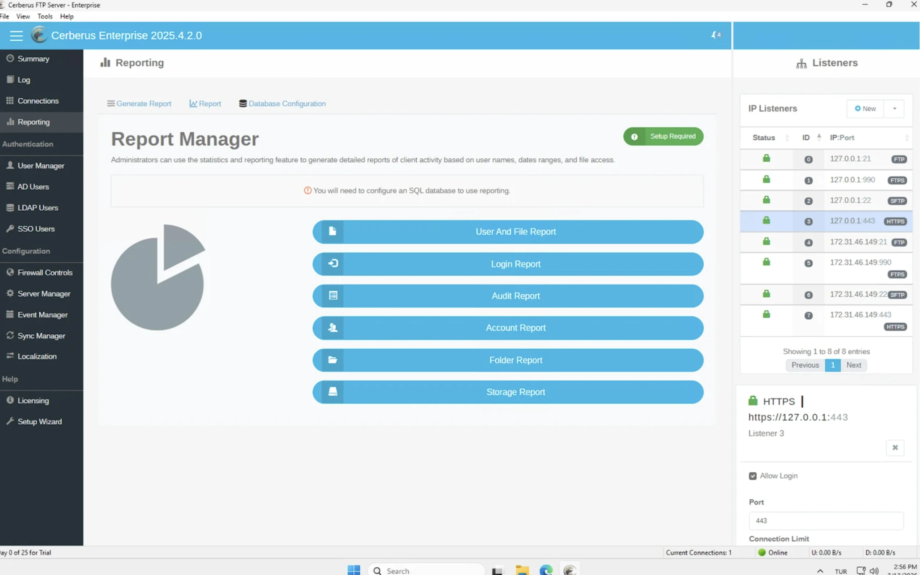Click the Online status indicator
Image resolution: width=920 pixels, height=575 pixels.
click(773, 553)
